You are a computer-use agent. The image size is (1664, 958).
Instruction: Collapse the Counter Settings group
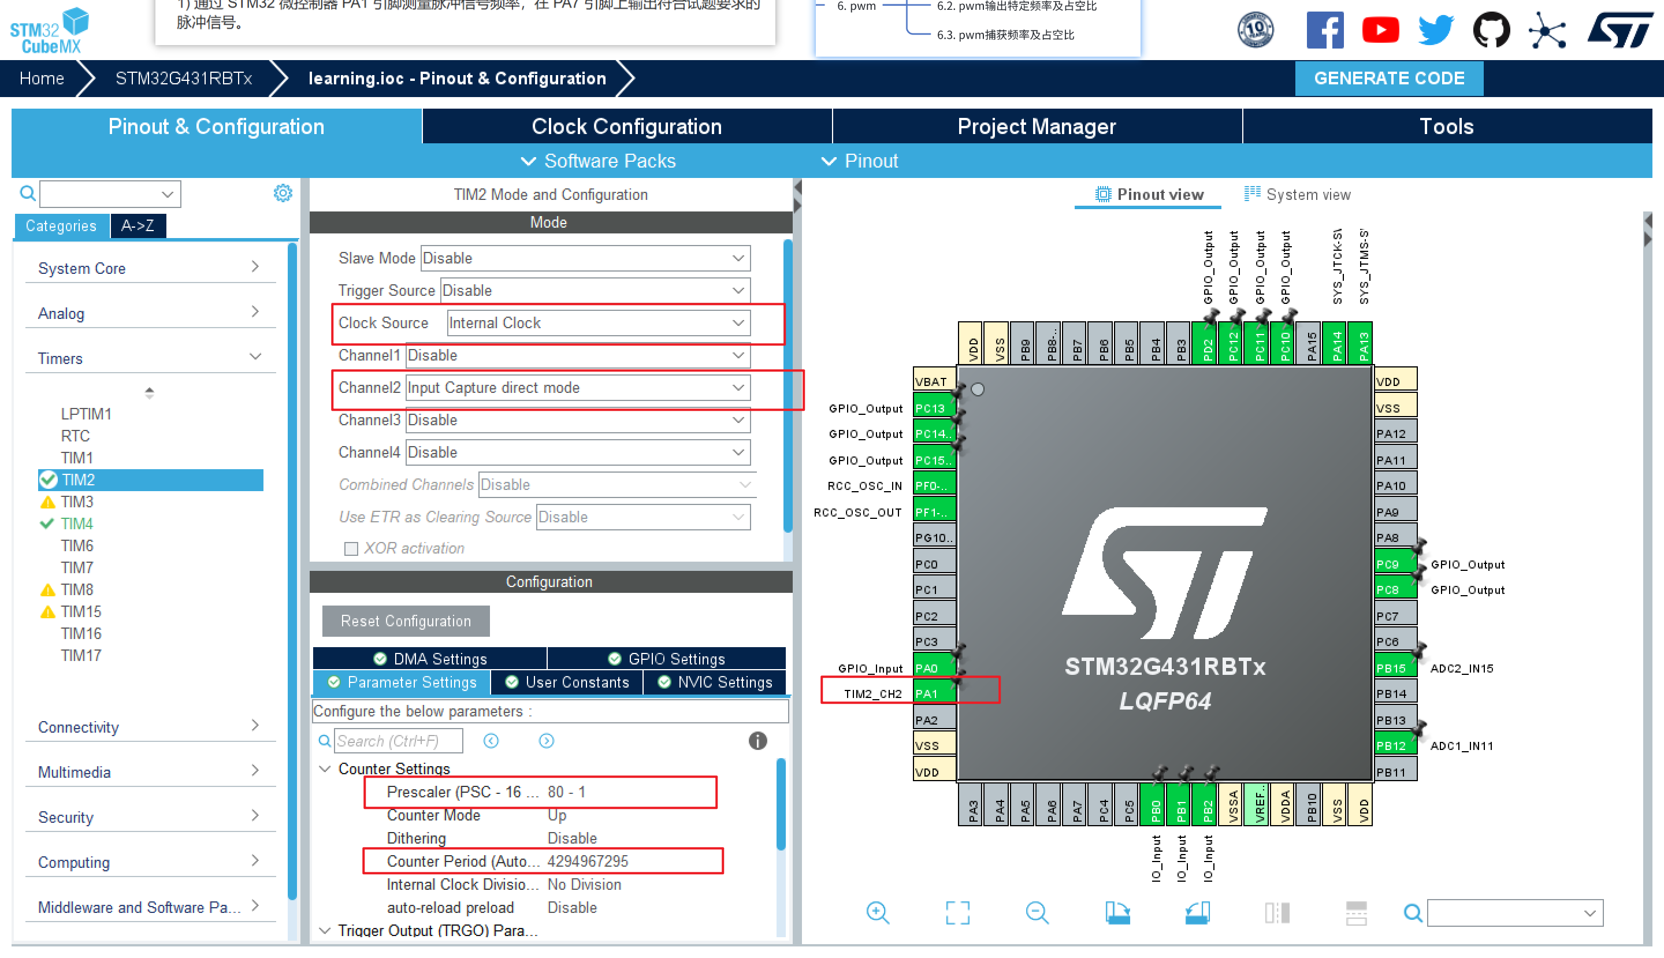(325, 768)
